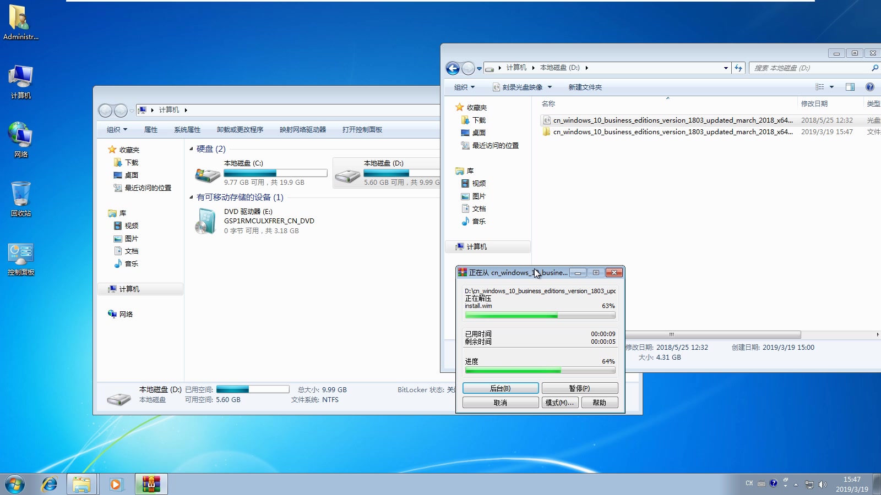Pause extraction with the 暂停 button
881x495 pixels.
[580, 388]
